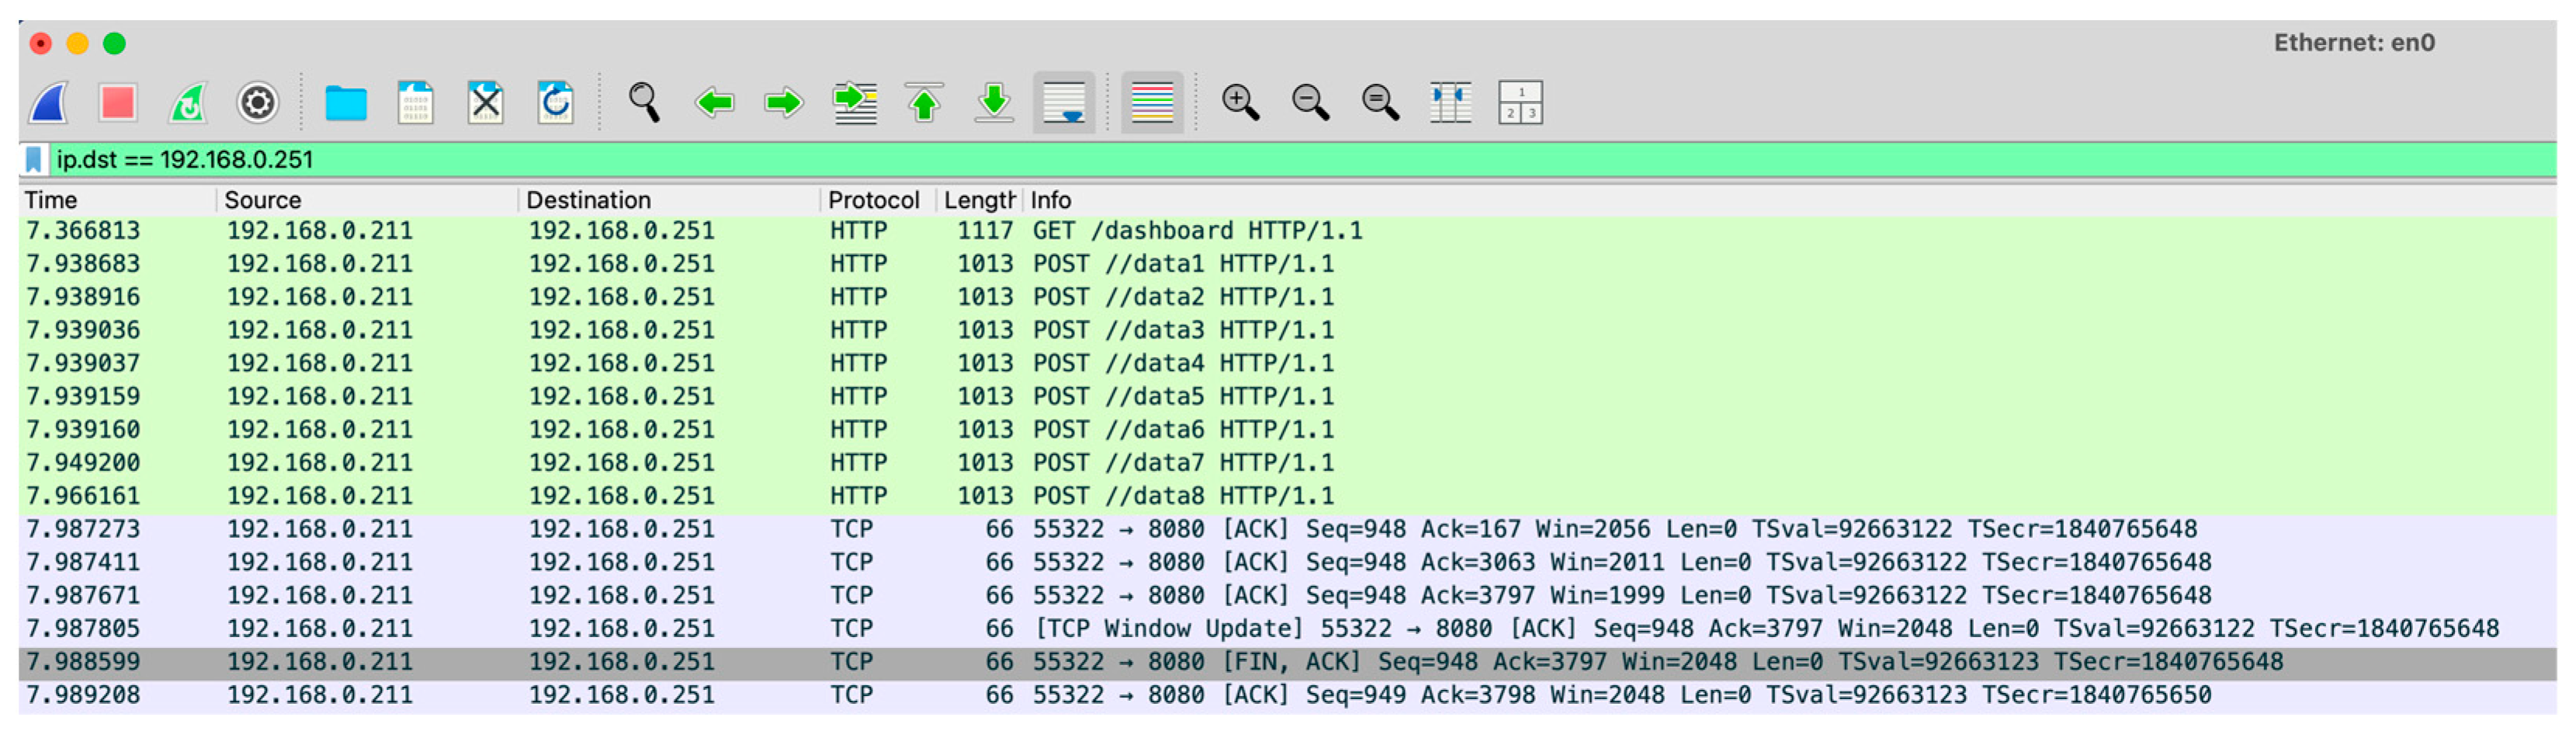2576x738 pixels.
Task: Select the GET /dashboard HTTP packet row
Action: point(1196,231)
